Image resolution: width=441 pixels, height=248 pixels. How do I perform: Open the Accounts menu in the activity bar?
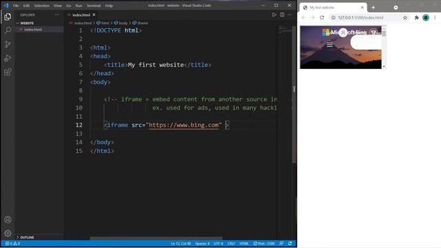(x=8, y=219)
